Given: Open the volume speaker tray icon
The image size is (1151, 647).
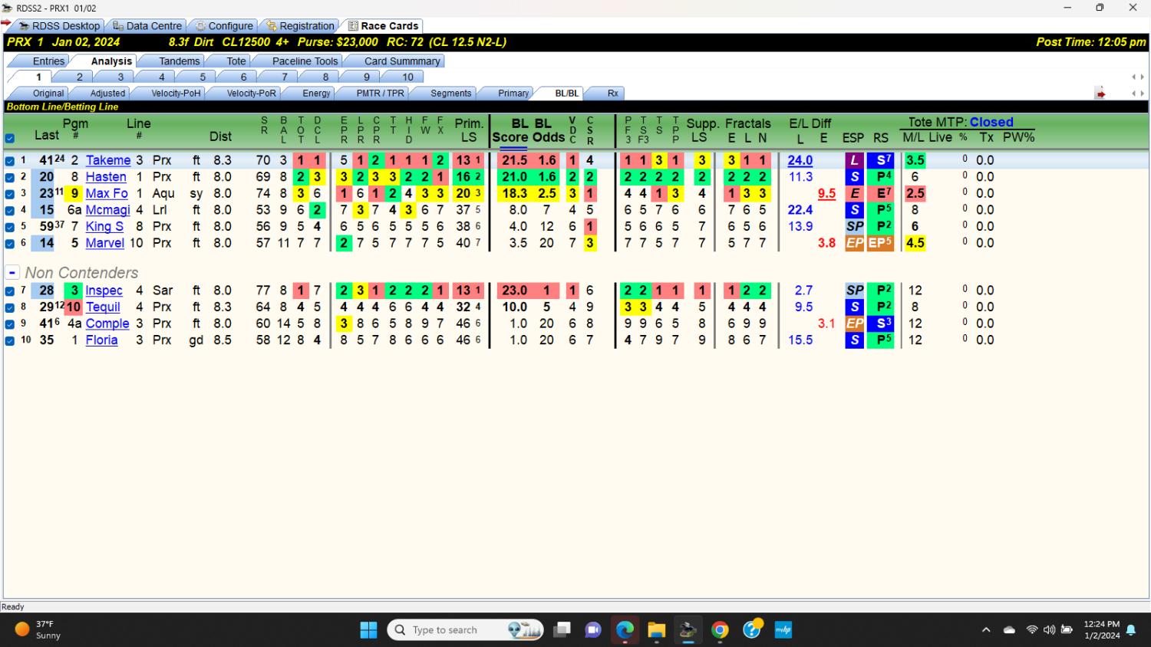Looking at the screenshot, I should (1049, 630).
